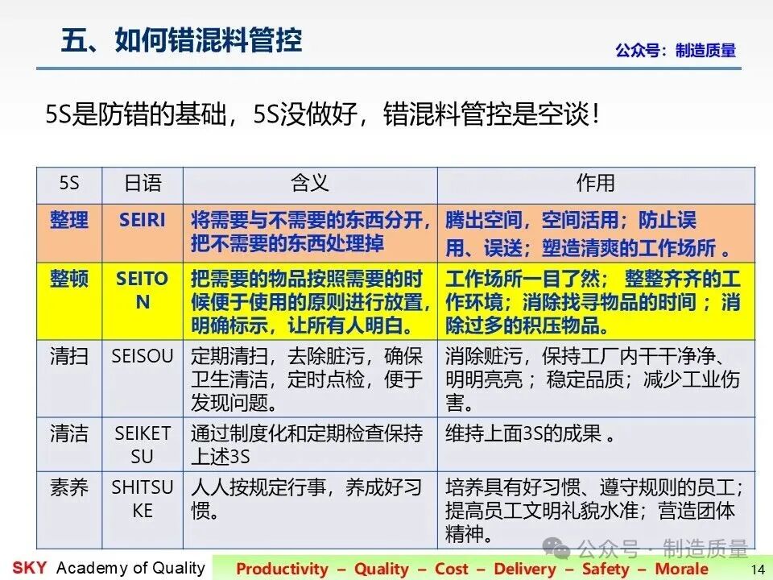Click the word Productivity in the footer
The image size is (773, 580).
[282, 569]
